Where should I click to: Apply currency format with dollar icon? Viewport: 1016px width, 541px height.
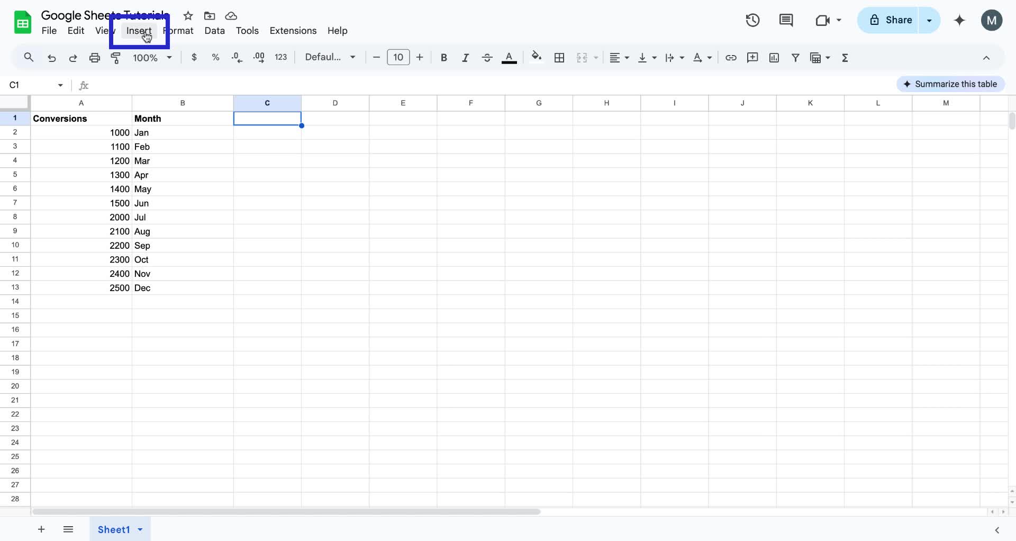pyautogui.click(x=194, y=57)
